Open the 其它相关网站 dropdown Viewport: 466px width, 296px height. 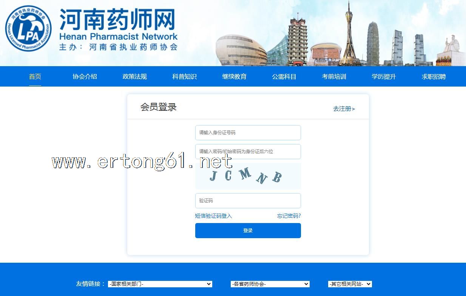[350, 284]
